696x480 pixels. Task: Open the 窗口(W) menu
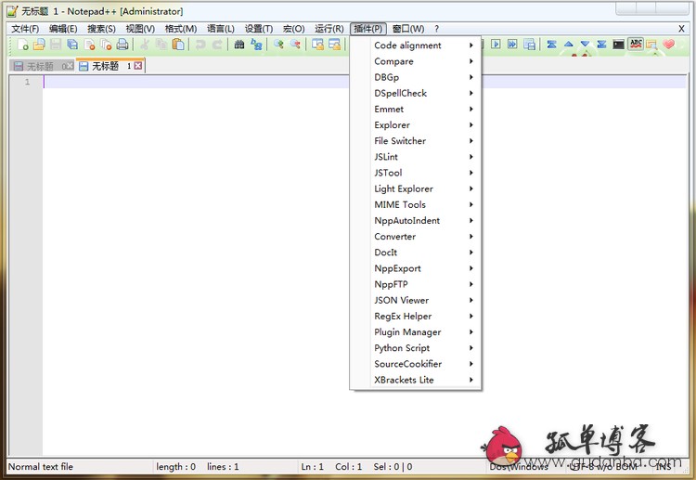pyautogui.click(x=408, y=29)
